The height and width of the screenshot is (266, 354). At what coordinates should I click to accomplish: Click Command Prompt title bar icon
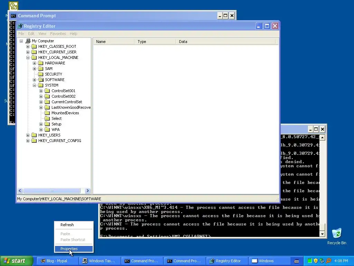13,16
